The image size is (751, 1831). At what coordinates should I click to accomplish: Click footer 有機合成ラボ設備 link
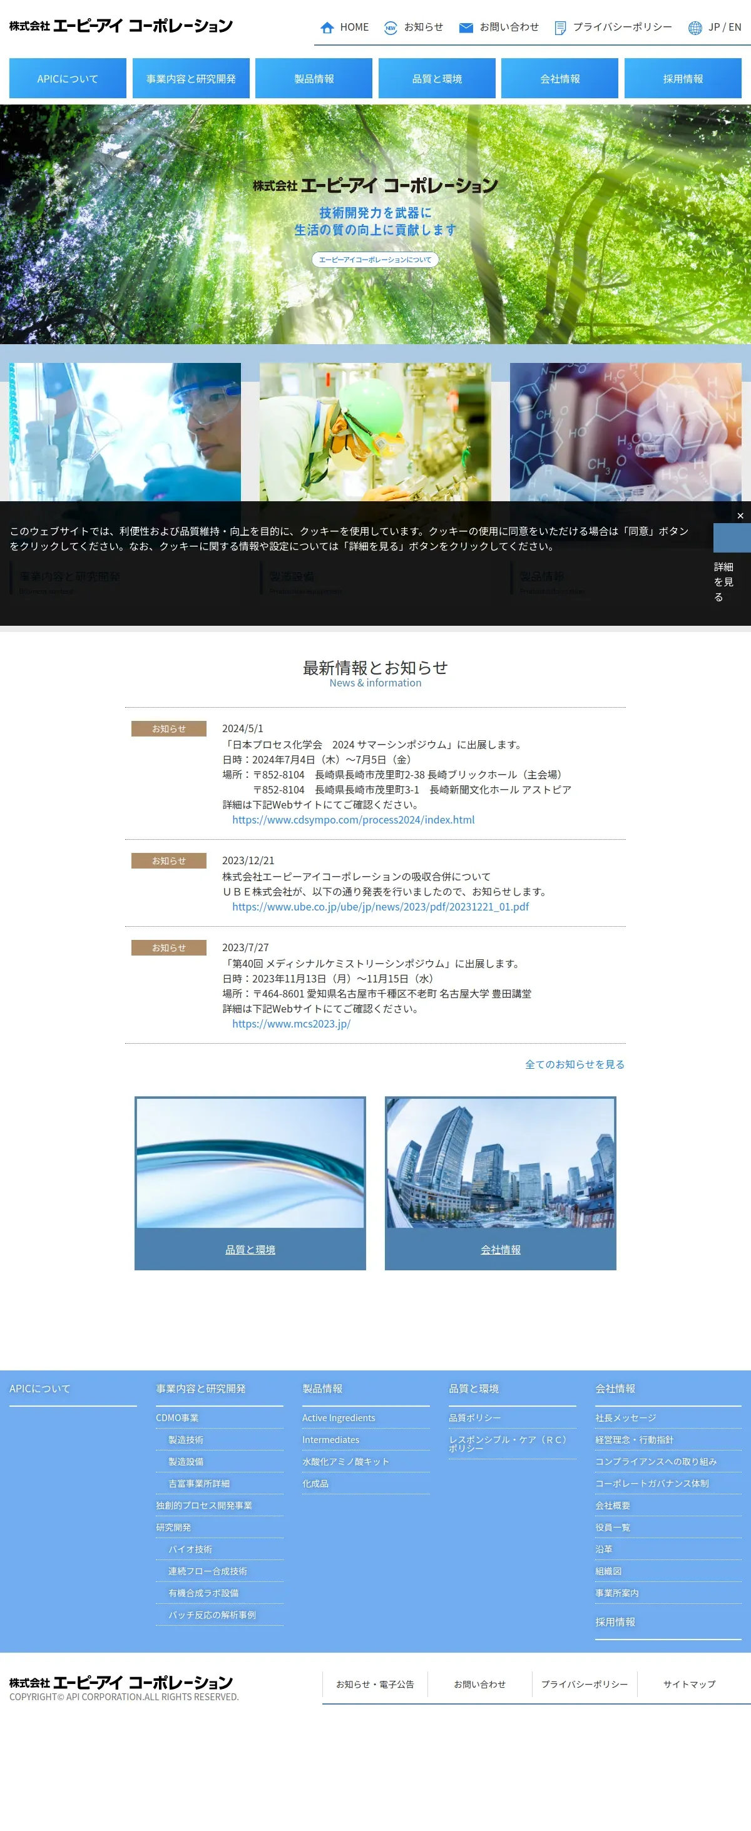[x=203, y=1593]
